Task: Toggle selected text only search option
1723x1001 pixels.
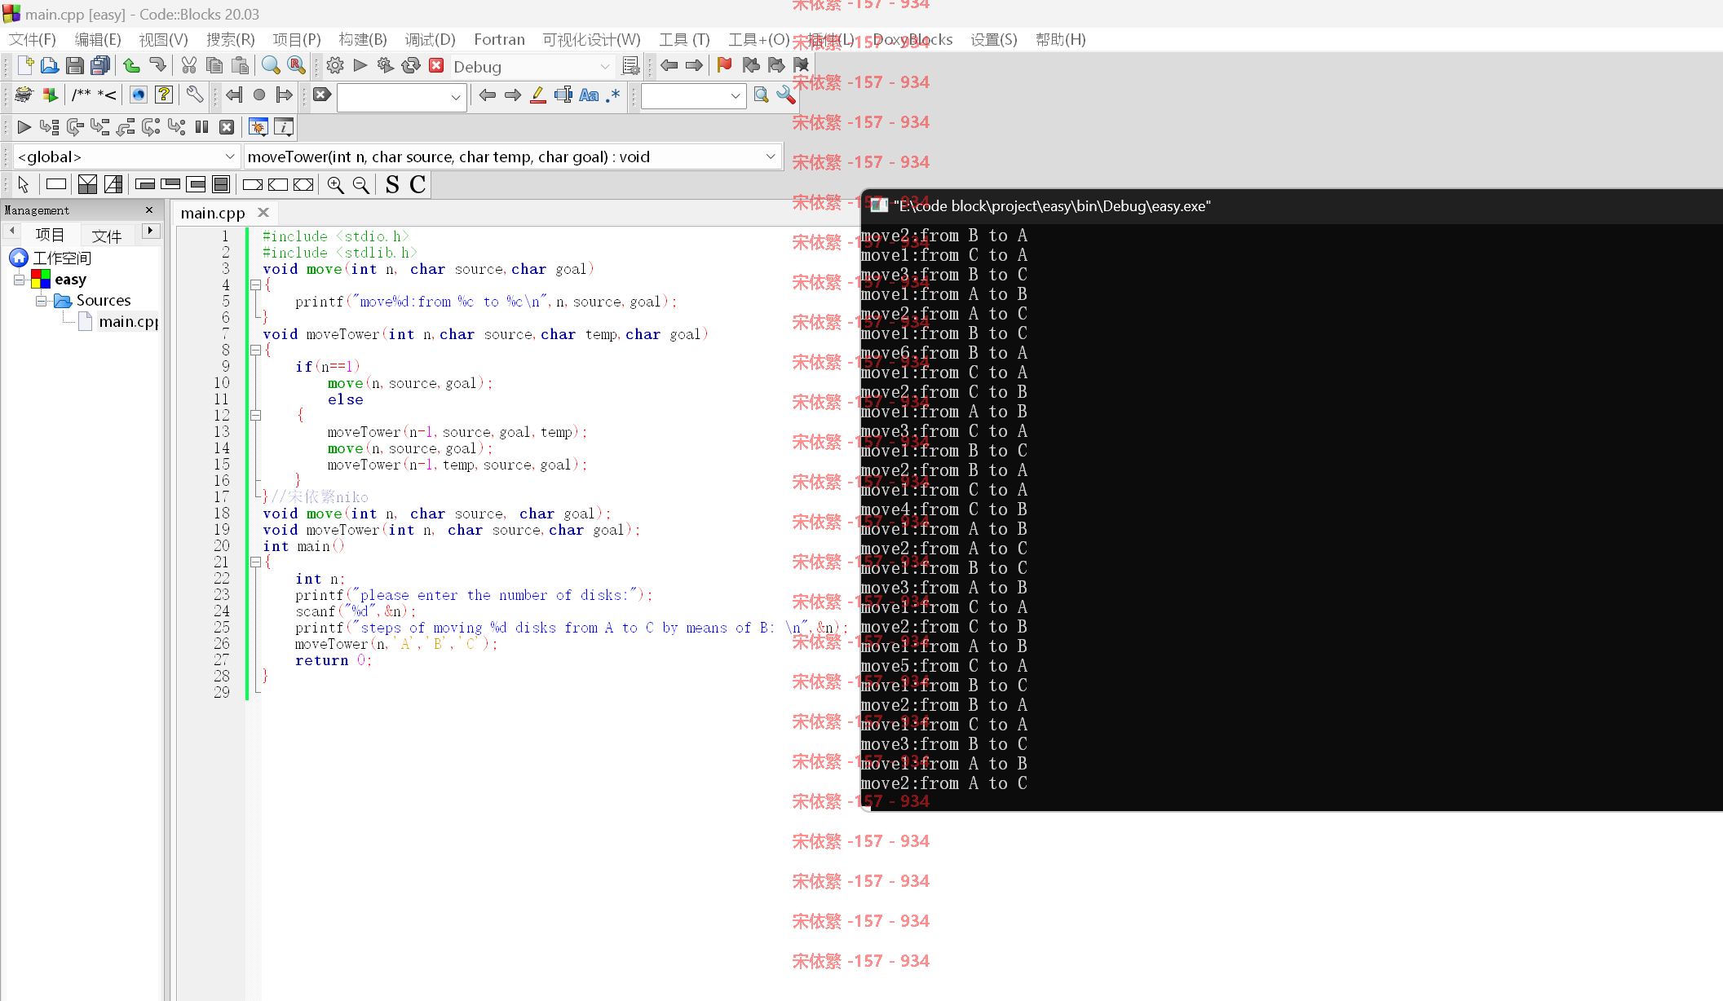Action: pyautogui.click(x=563, y=95)
